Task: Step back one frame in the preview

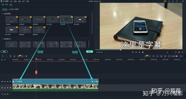Action: point(133,52)
